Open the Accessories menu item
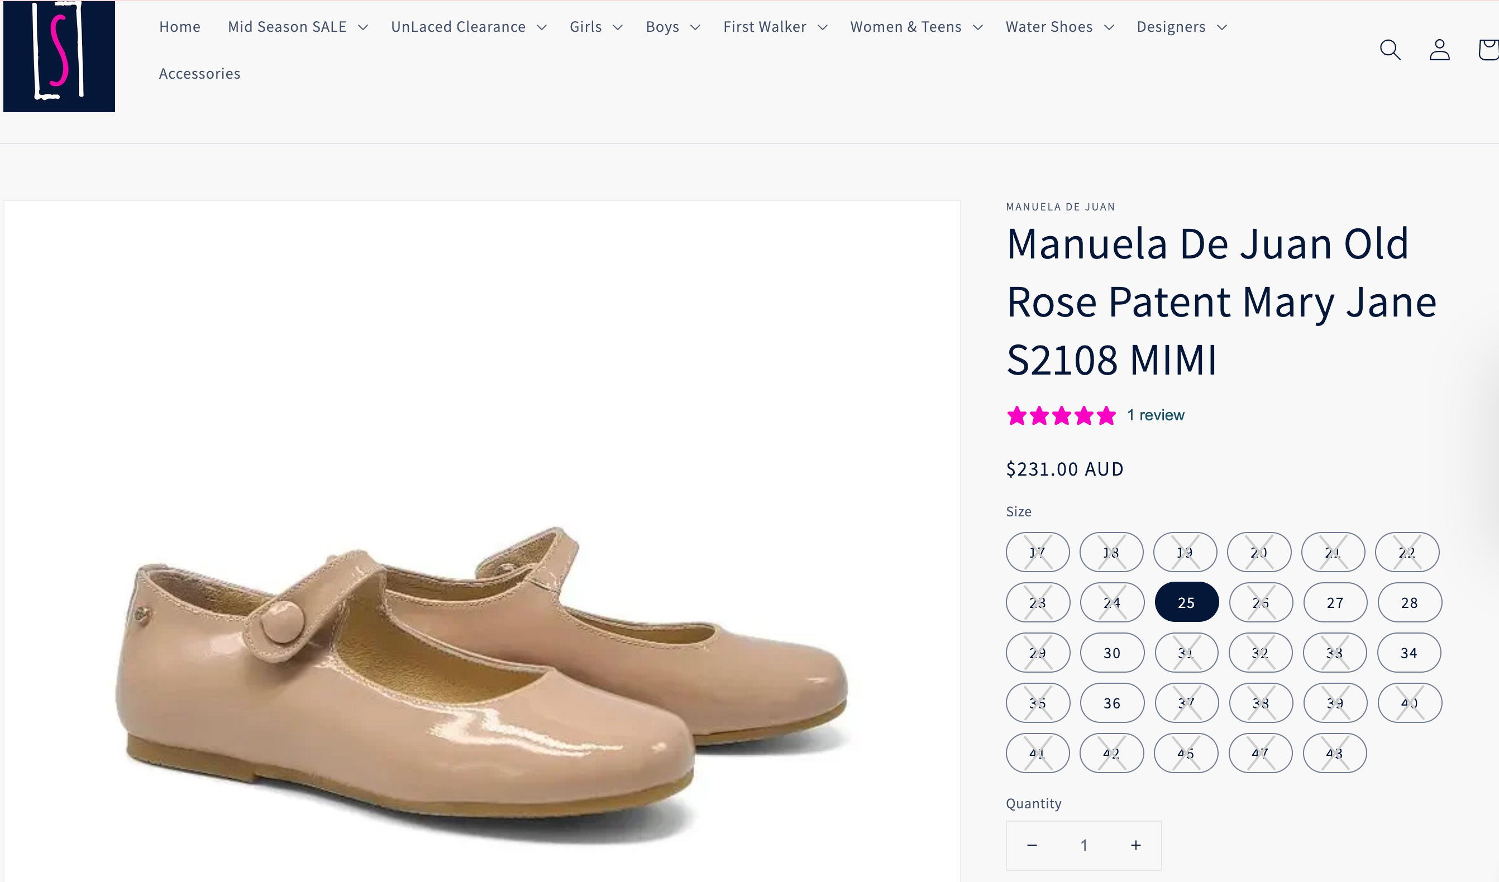 point(199,74)
